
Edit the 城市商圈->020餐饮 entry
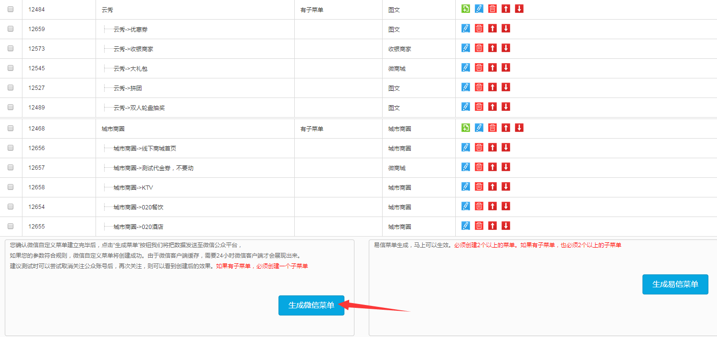coord(466,206)
